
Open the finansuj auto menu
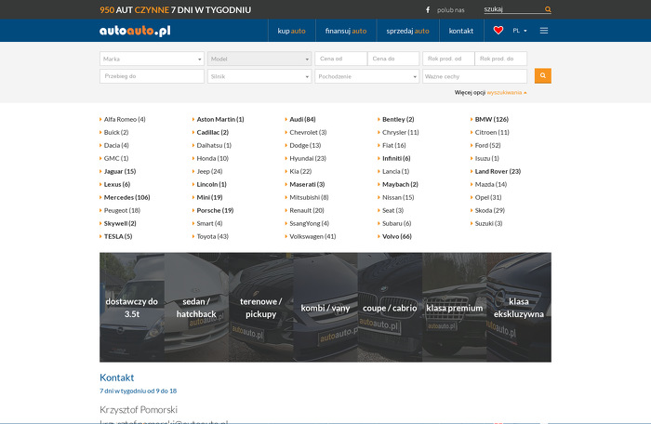[346, 31]
